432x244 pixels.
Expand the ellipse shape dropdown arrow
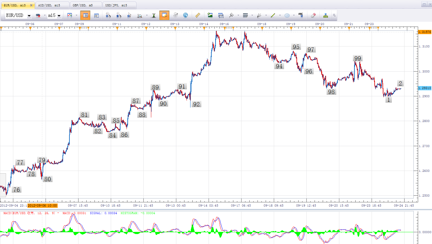coord(294,15)
